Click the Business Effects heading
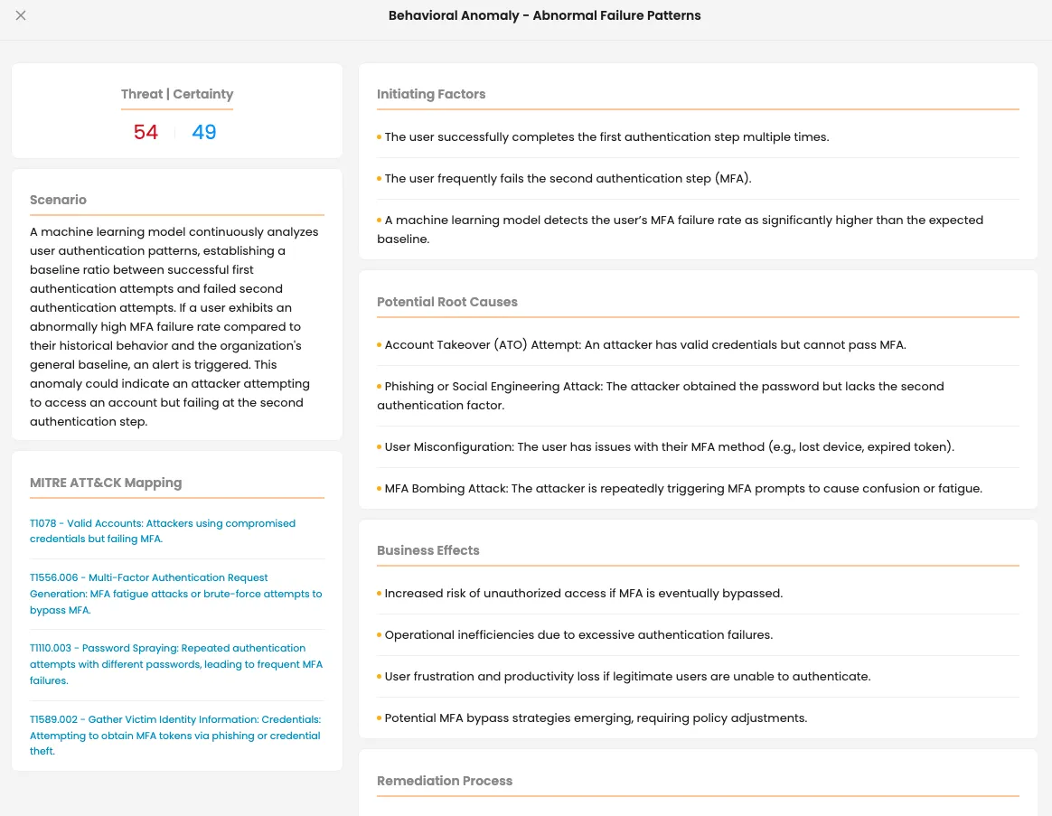The height and width of the screenshot is (816, 1052). (428, 550)
